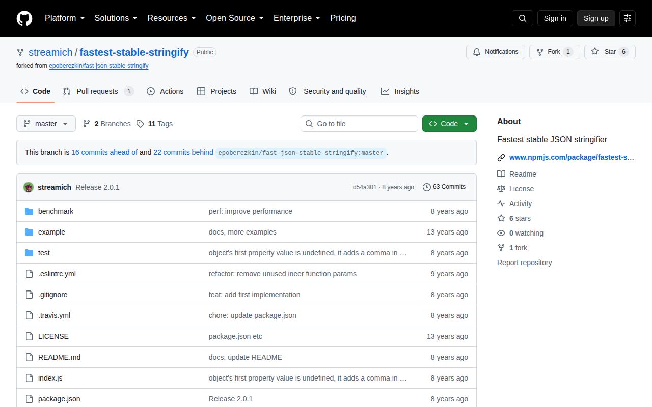Screen dimensions: 652x407
Task: Expand the Solutions menu
Action: 116,18
